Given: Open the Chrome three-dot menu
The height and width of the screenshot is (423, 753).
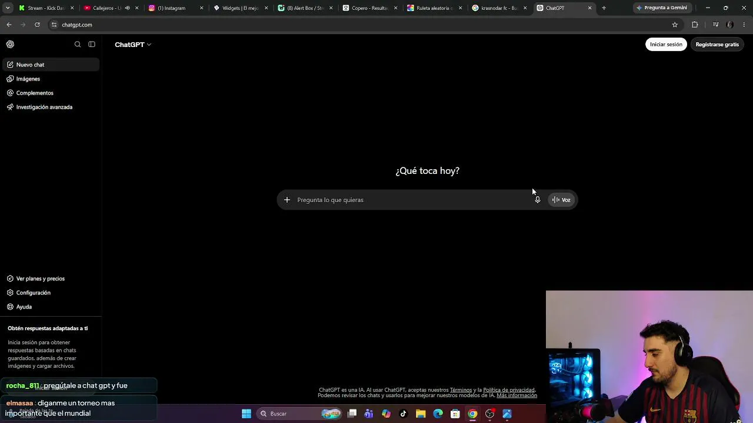Looking at the screenshot, I should tap(745, 25).
